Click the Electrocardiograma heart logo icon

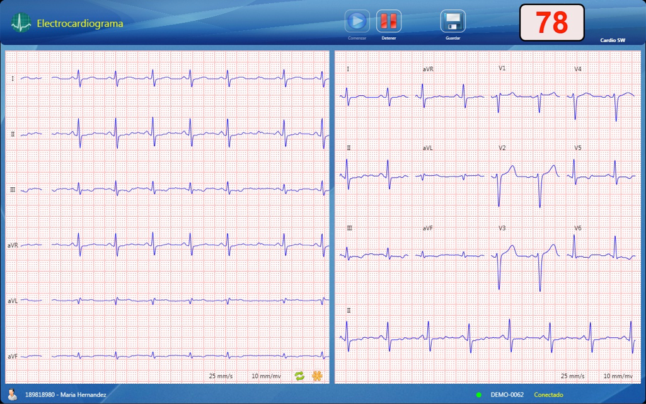tap(21, 23)
